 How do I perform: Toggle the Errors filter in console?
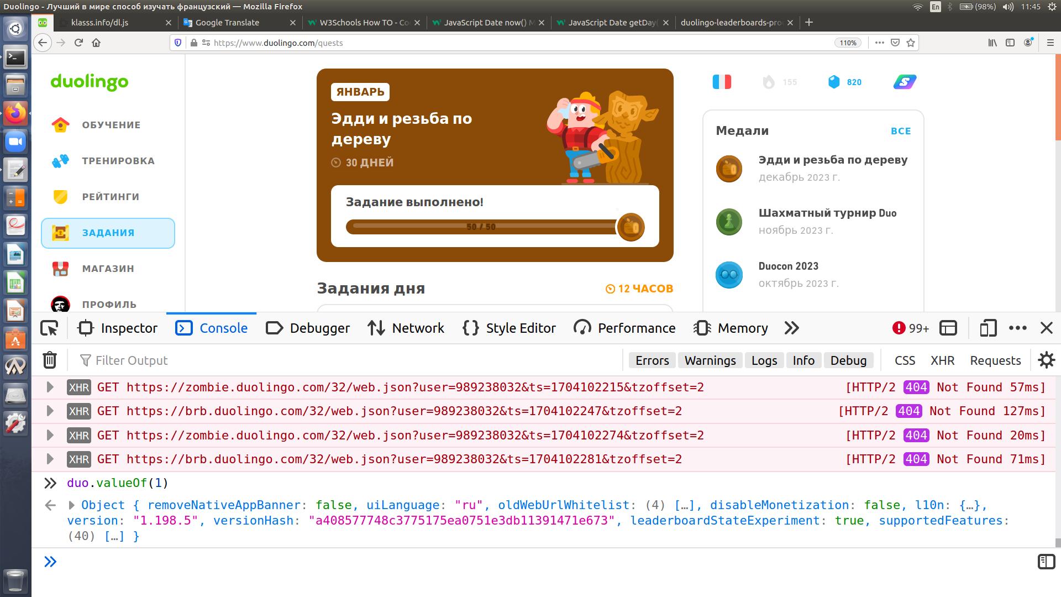(652, 360)
